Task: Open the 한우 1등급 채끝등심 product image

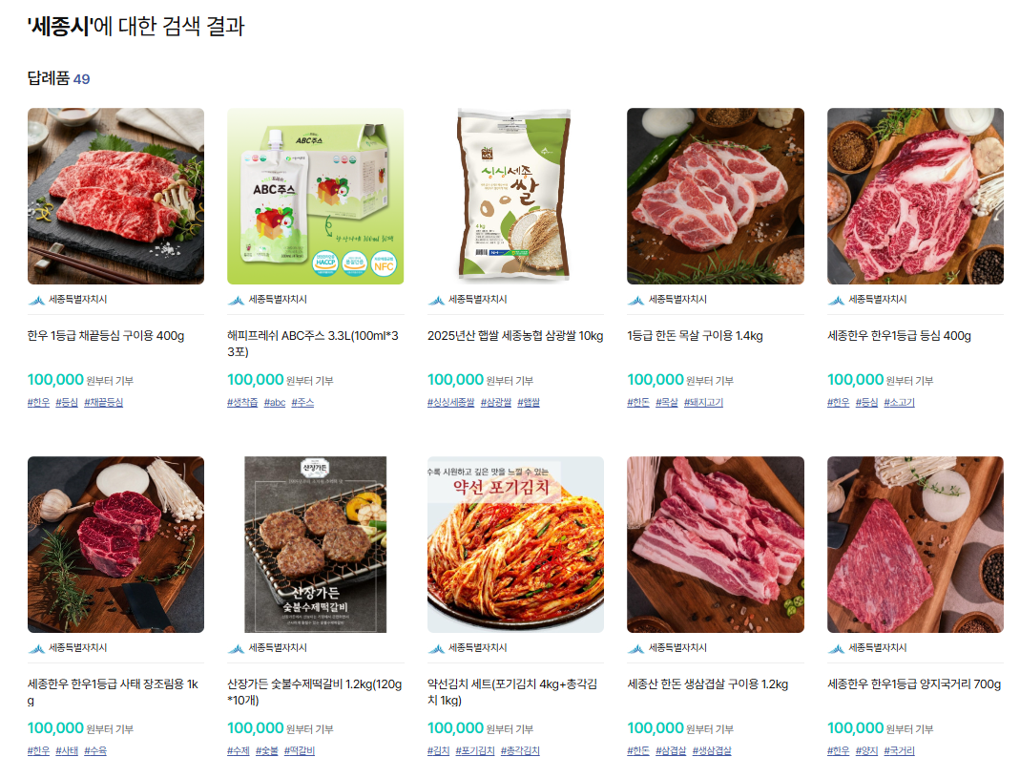Action: 115,196
